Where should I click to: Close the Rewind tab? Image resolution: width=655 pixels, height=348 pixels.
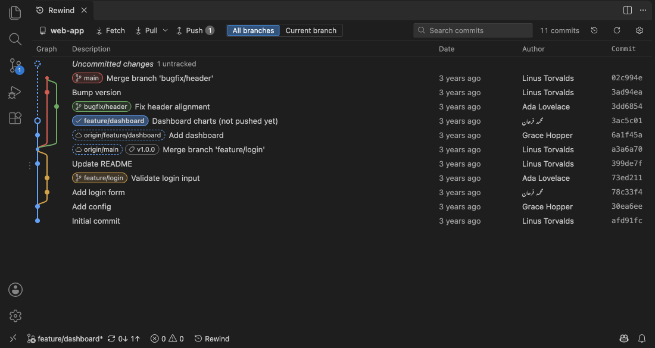pyautogui.click(x=84, y=11)
